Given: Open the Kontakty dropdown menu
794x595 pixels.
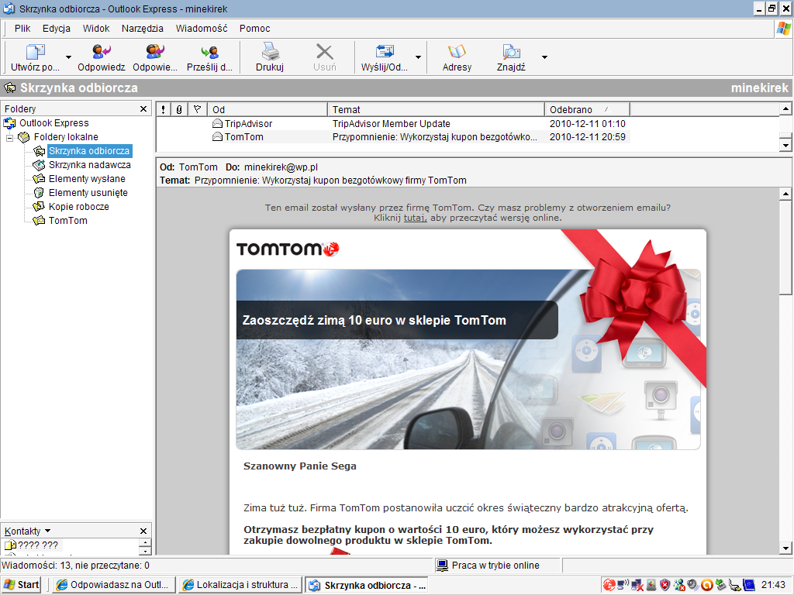Looking at the screenshot, I should 27,531.
